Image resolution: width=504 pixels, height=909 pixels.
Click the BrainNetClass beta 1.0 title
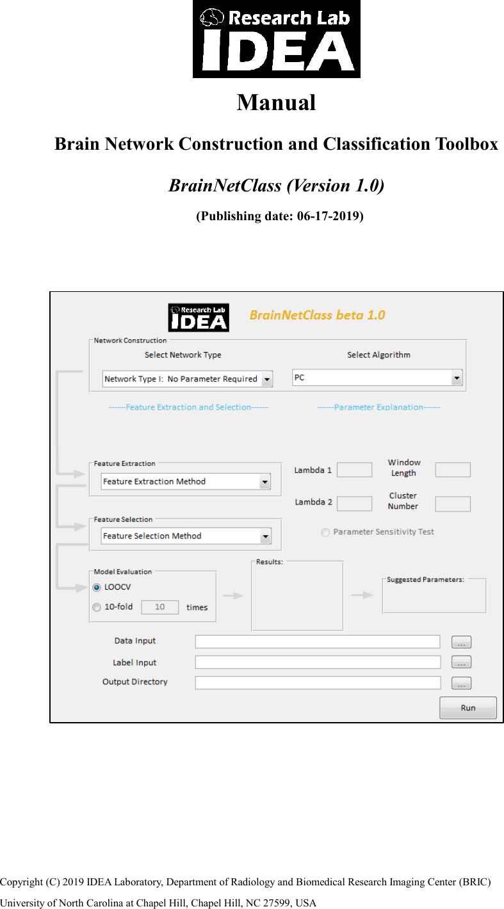coord(317,315)
